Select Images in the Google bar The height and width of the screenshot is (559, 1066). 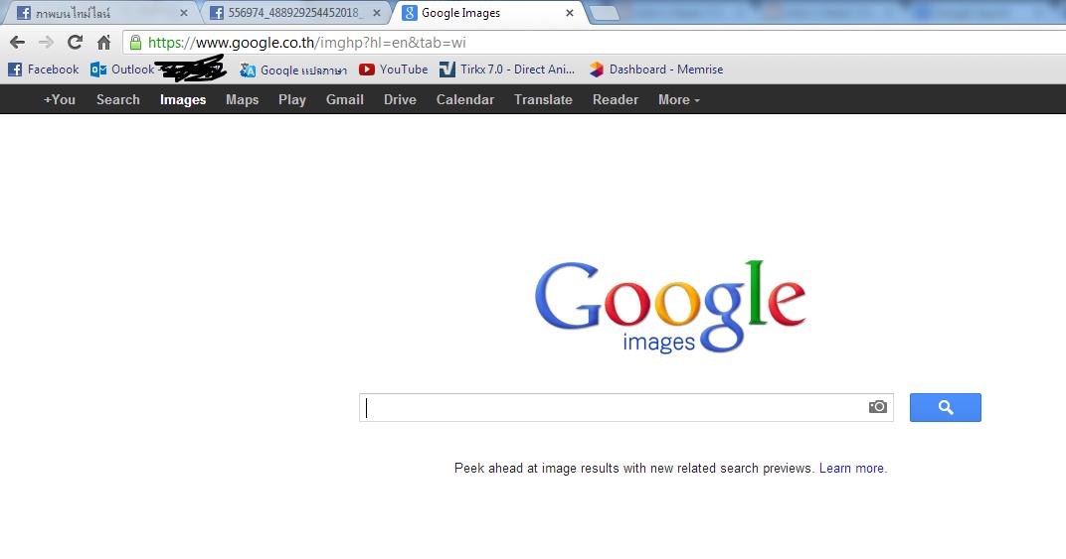(x=183, y=100)
